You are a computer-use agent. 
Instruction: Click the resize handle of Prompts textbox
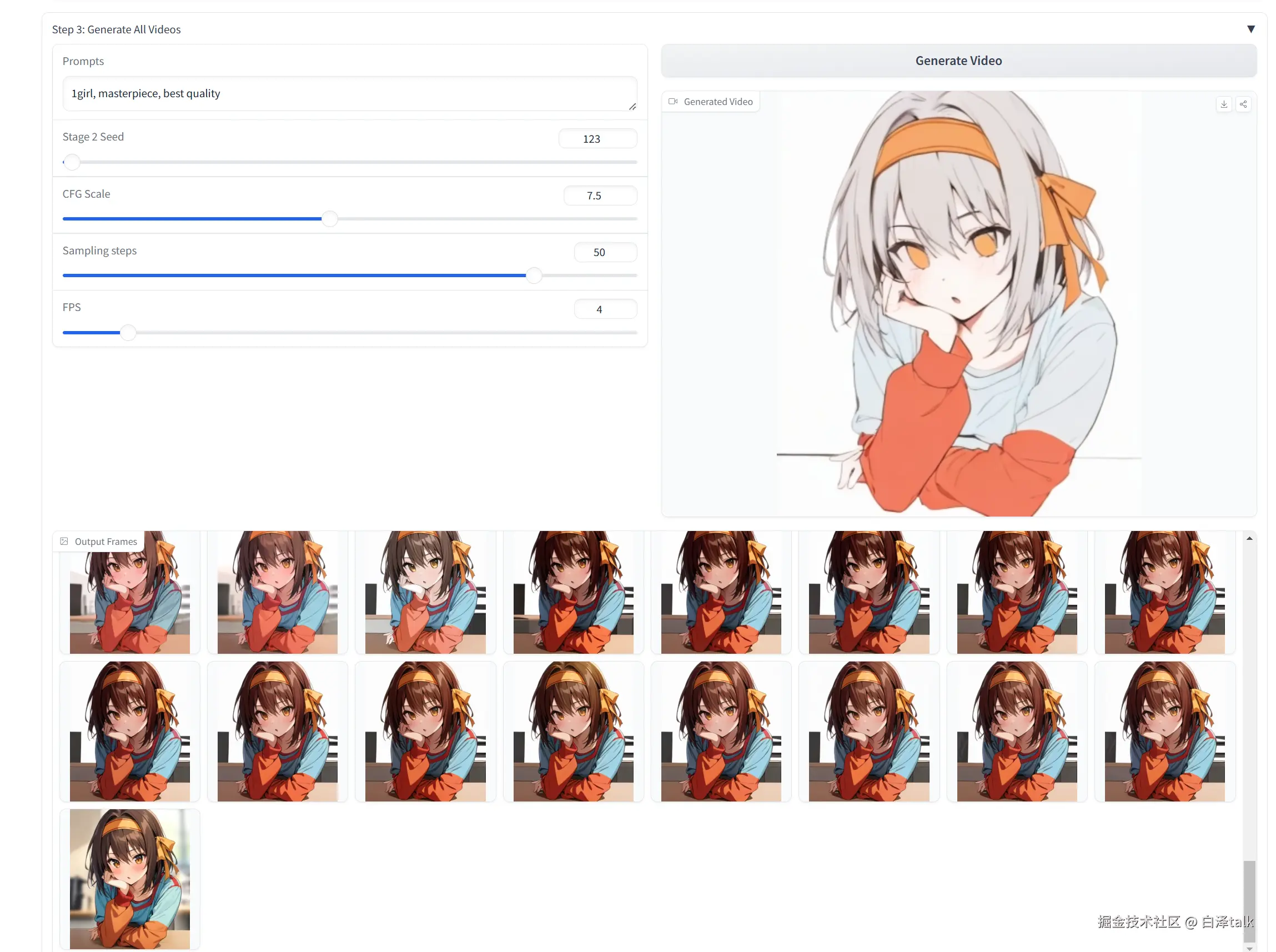point(632,107)
